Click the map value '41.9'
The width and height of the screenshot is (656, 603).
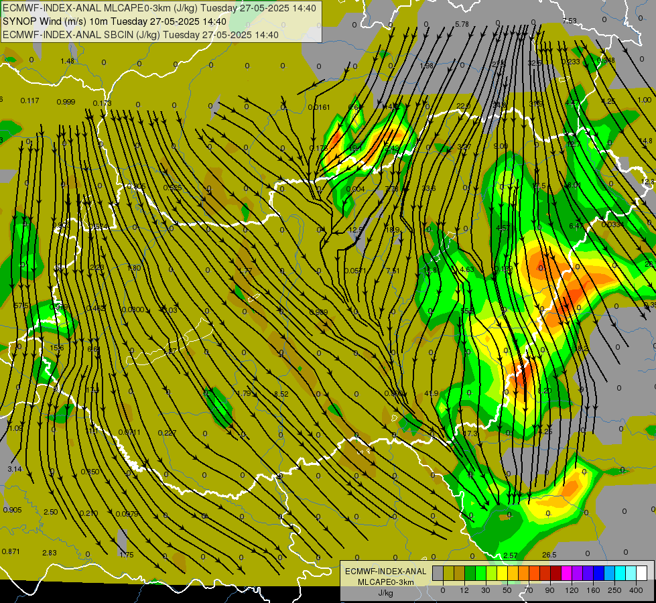tap(432, 394)
